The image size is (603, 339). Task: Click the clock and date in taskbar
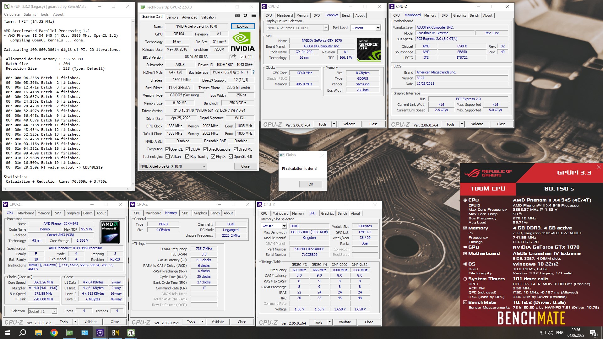click(x=576, y=333)
